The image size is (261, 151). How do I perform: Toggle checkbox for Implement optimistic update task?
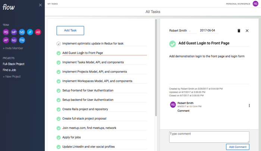click(59, 44)
